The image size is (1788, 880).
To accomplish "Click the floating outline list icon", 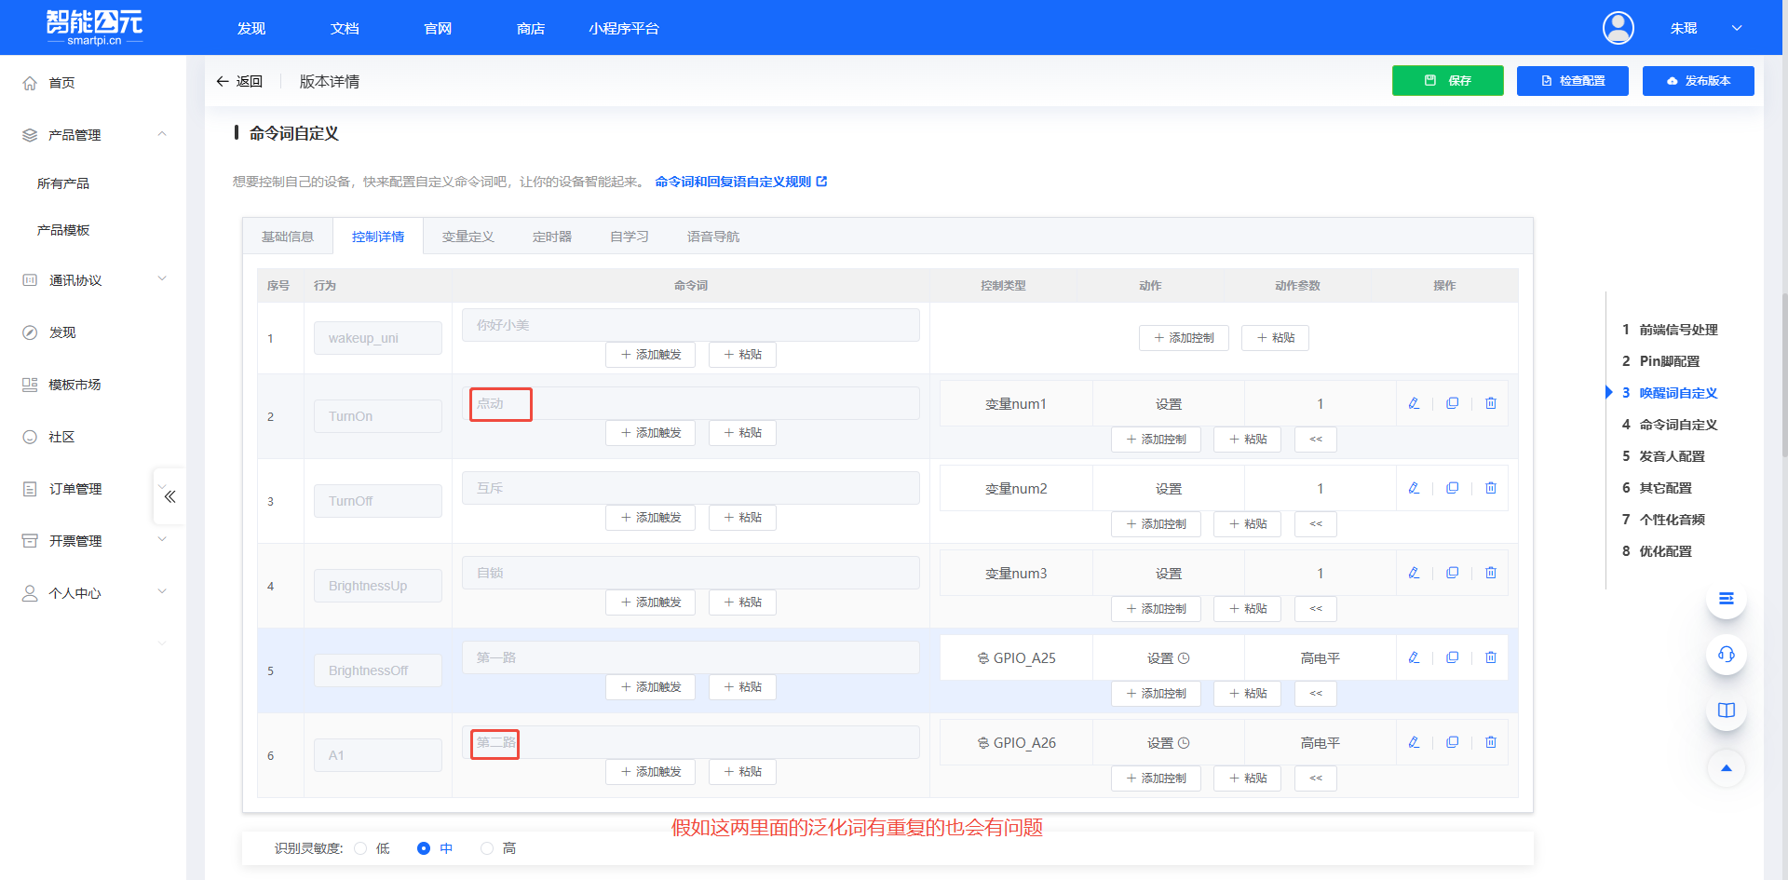I will pyautogui.click(x=1727, y=599).
